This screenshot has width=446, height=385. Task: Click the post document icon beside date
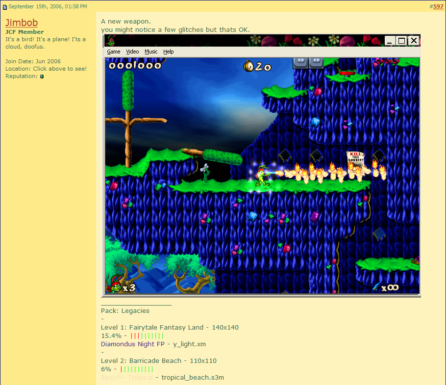coord(5,7)
